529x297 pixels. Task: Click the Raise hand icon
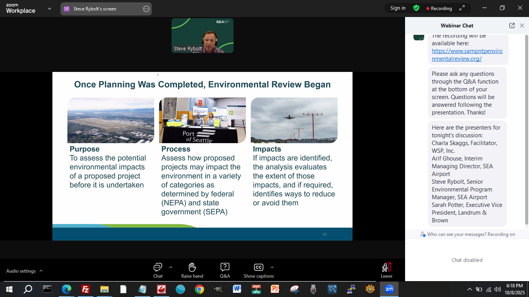(192, 267)
